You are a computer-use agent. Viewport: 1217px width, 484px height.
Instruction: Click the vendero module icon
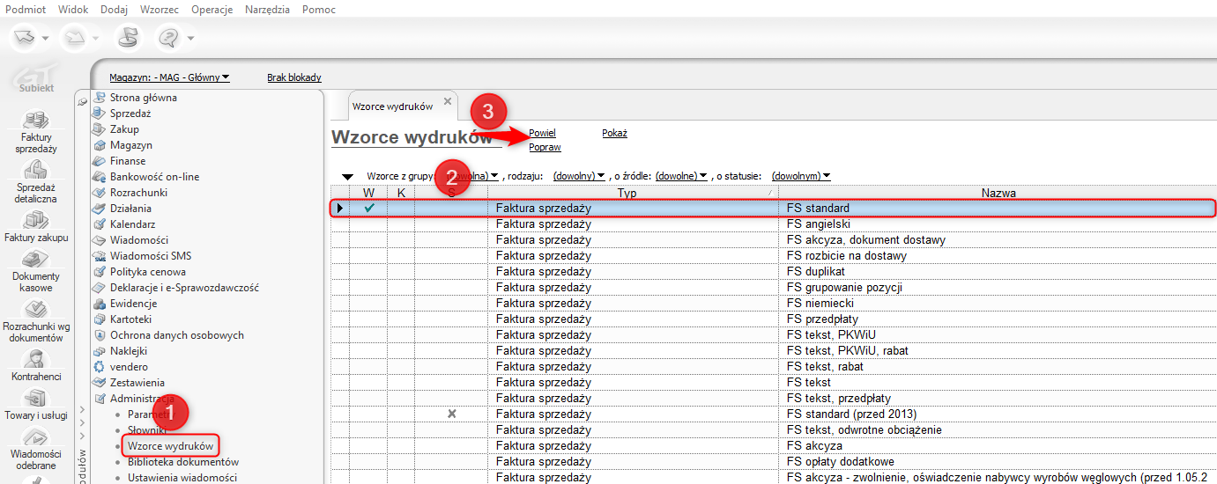point(100,367)
